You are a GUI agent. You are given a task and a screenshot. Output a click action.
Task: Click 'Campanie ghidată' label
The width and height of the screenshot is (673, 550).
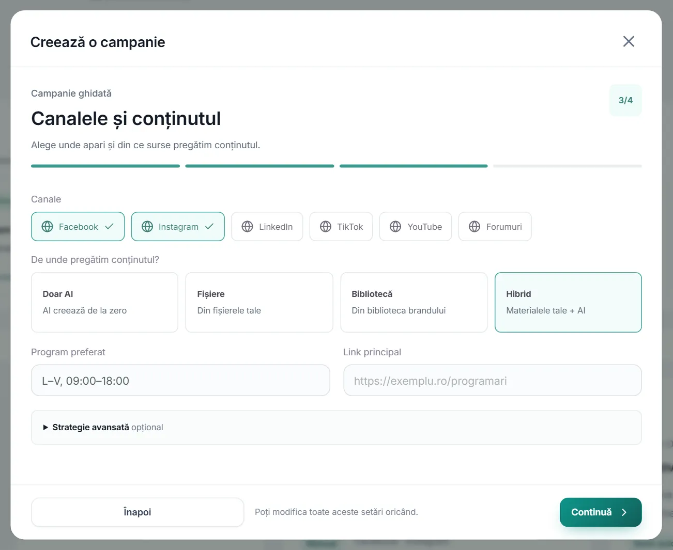point(71,93)
